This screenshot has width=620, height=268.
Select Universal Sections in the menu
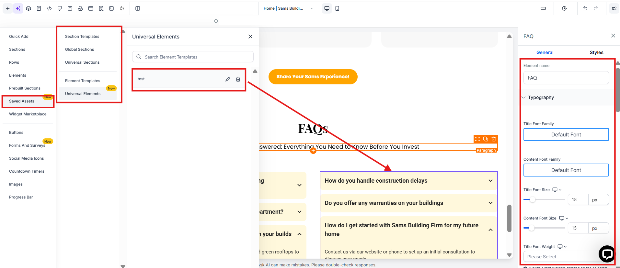82,62
